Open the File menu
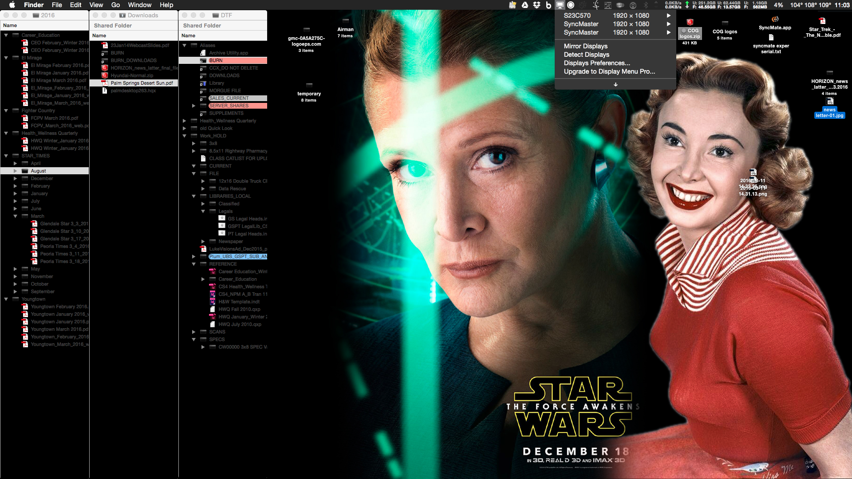This screenshot has height=479, width=852. 57,5
